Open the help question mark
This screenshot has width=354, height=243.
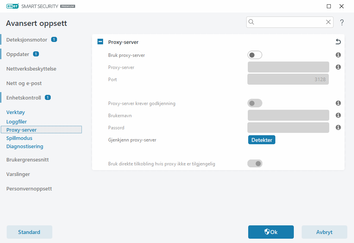click(x=342, y=22)
